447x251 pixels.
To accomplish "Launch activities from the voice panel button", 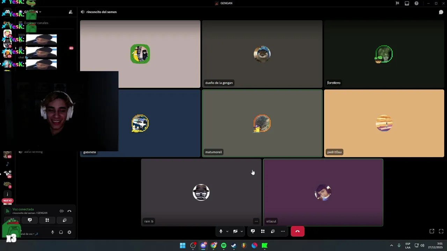I will coord(47,220).
